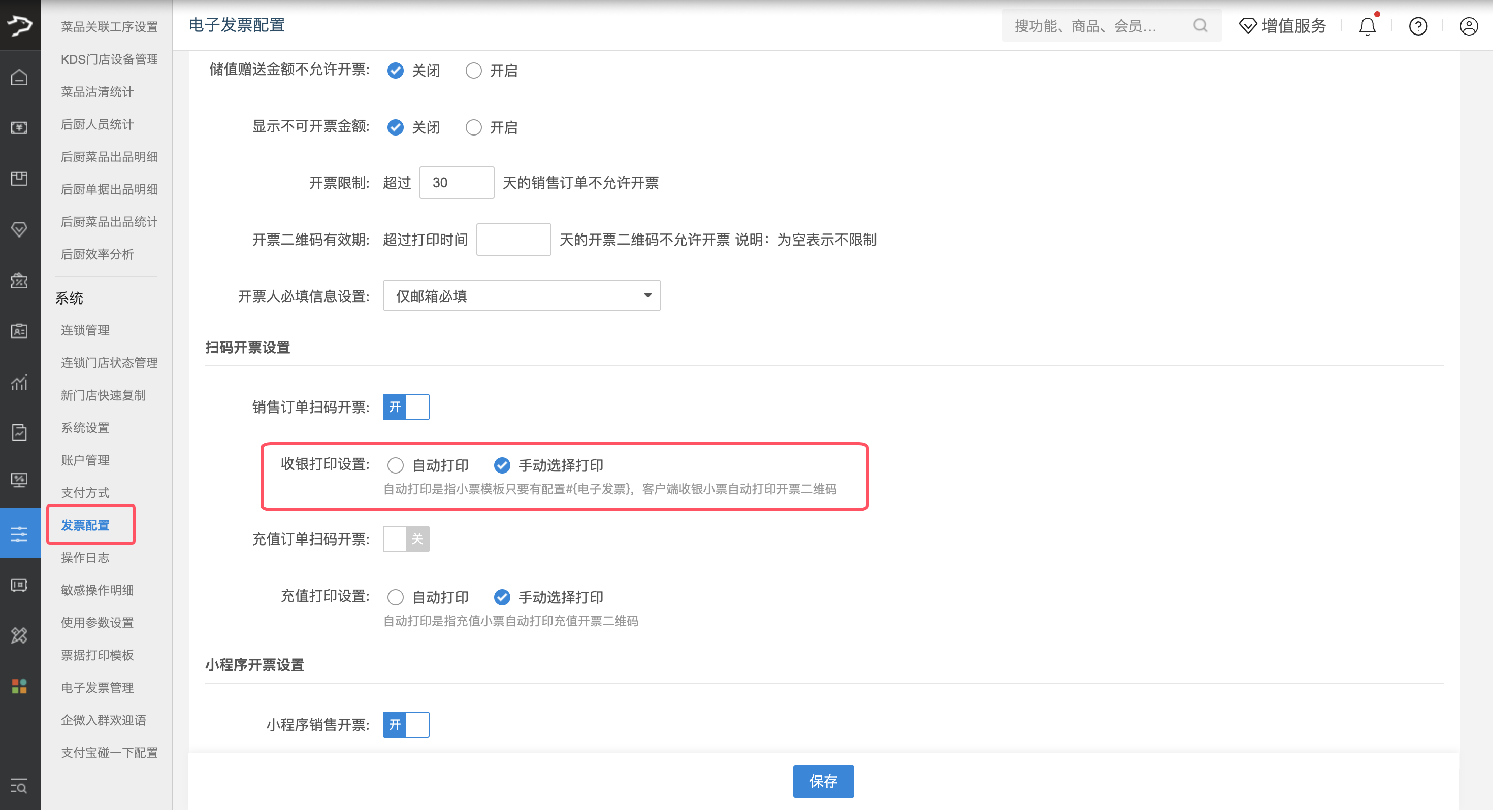Open the home dashboard icon
This screenshot has height=810, width=1493.
(x=20, y=77)
